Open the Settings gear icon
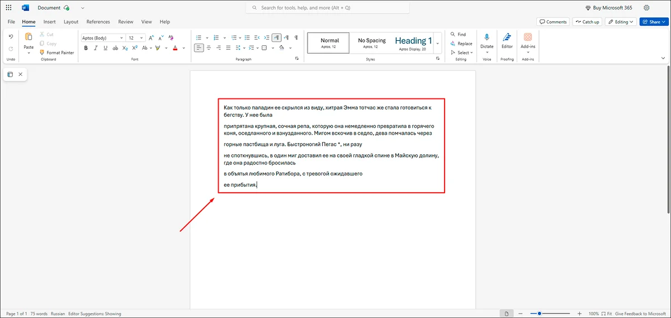The image size is (671, 318). coord(646,8)
